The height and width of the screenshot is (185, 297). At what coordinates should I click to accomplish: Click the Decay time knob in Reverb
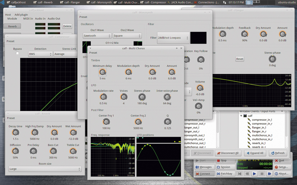[x=15, y=132]
